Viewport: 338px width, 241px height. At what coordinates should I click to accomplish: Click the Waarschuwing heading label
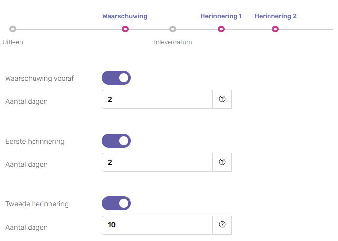pyautogui.click(x=125, y=16)
